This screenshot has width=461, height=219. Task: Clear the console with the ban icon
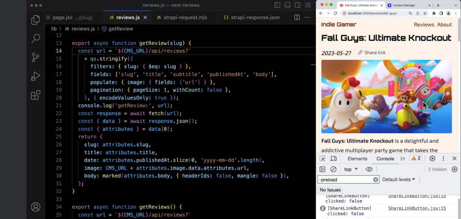[333, 169]
